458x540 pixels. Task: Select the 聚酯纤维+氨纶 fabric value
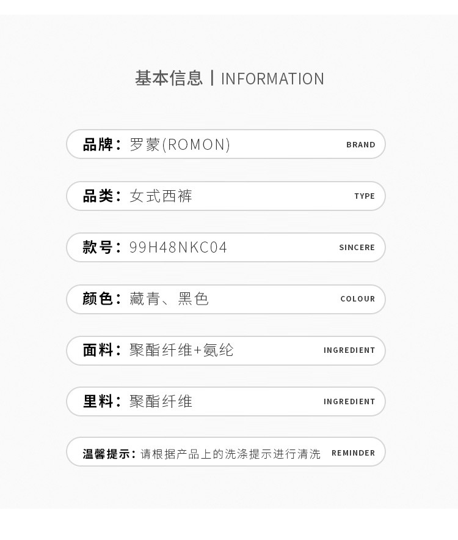coord(181,350)
